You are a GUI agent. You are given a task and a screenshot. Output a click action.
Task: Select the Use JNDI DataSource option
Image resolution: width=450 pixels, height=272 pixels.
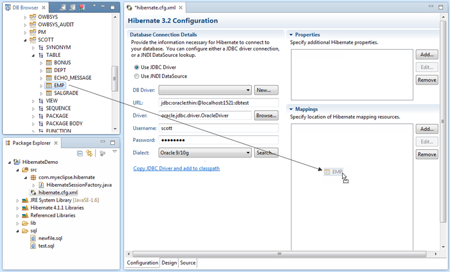(x=136, y=76)
